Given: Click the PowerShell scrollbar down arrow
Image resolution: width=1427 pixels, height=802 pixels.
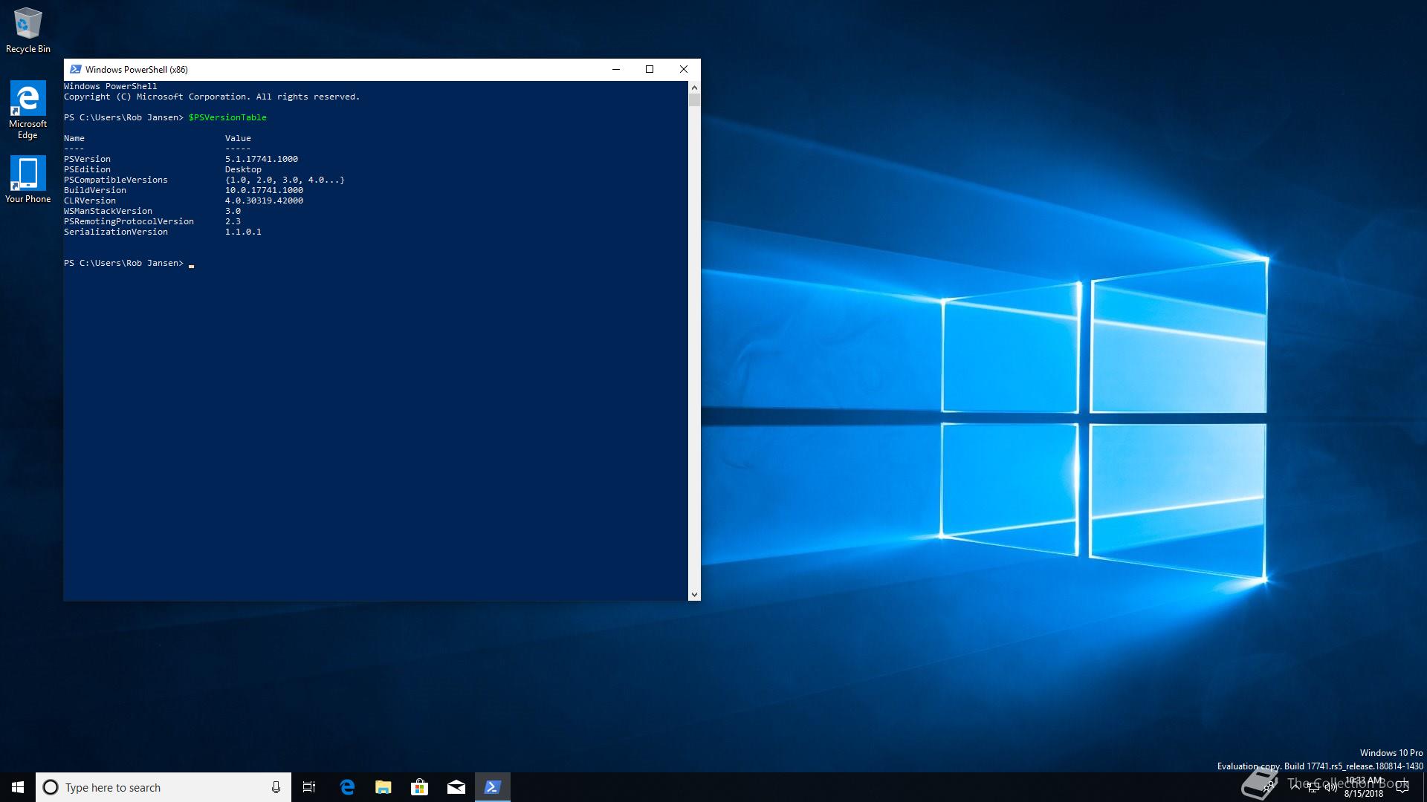Looking at the screenshot, I should coord(694,594).
